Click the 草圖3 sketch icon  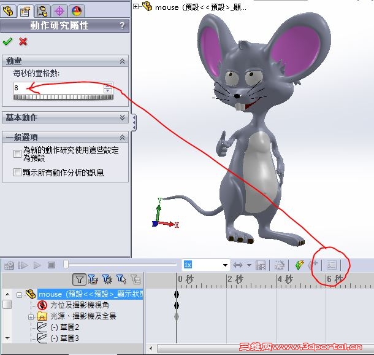[42, 338]
